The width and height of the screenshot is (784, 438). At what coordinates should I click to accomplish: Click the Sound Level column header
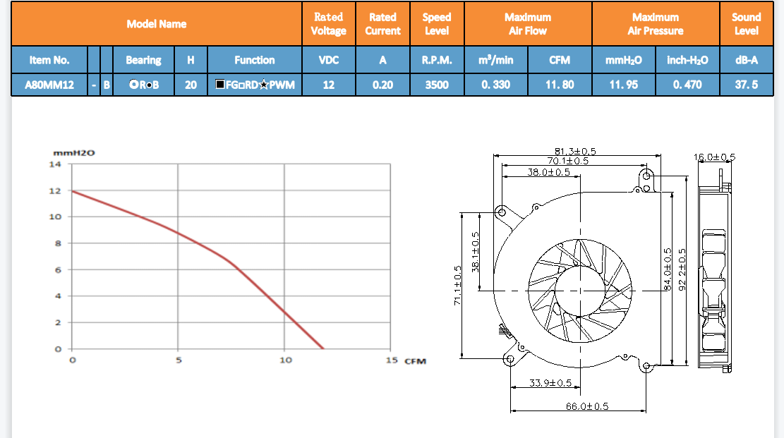[746, 24]
